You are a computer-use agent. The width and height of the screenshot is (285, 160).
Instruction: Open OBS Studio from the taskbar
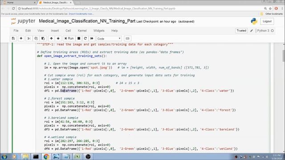88,156
